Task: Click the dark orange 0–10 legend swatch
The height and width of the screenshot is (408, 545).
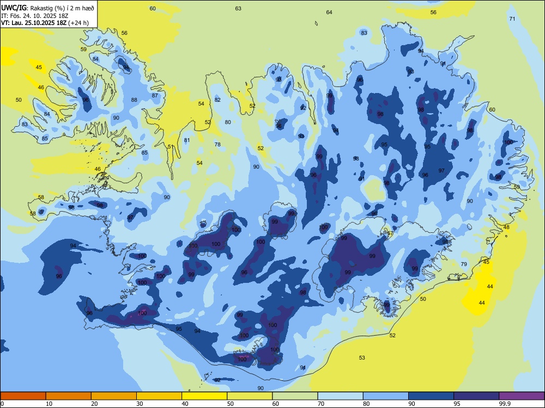Action: point(23,396)
